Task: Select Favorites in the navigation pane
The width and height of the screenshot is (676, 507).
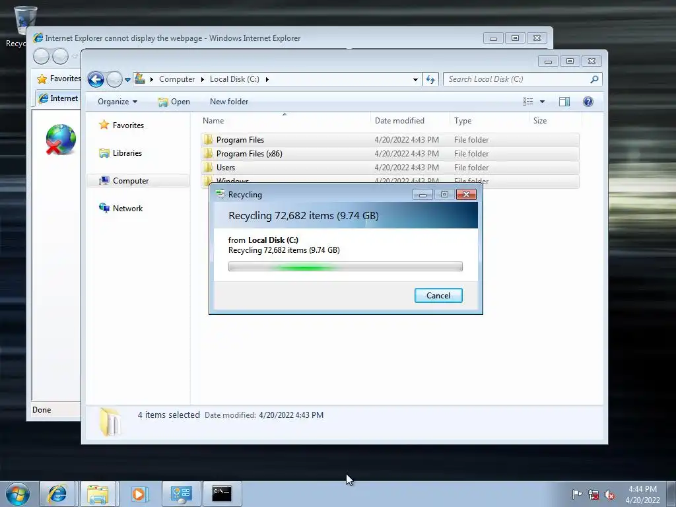Action: (x=128, y=125)
